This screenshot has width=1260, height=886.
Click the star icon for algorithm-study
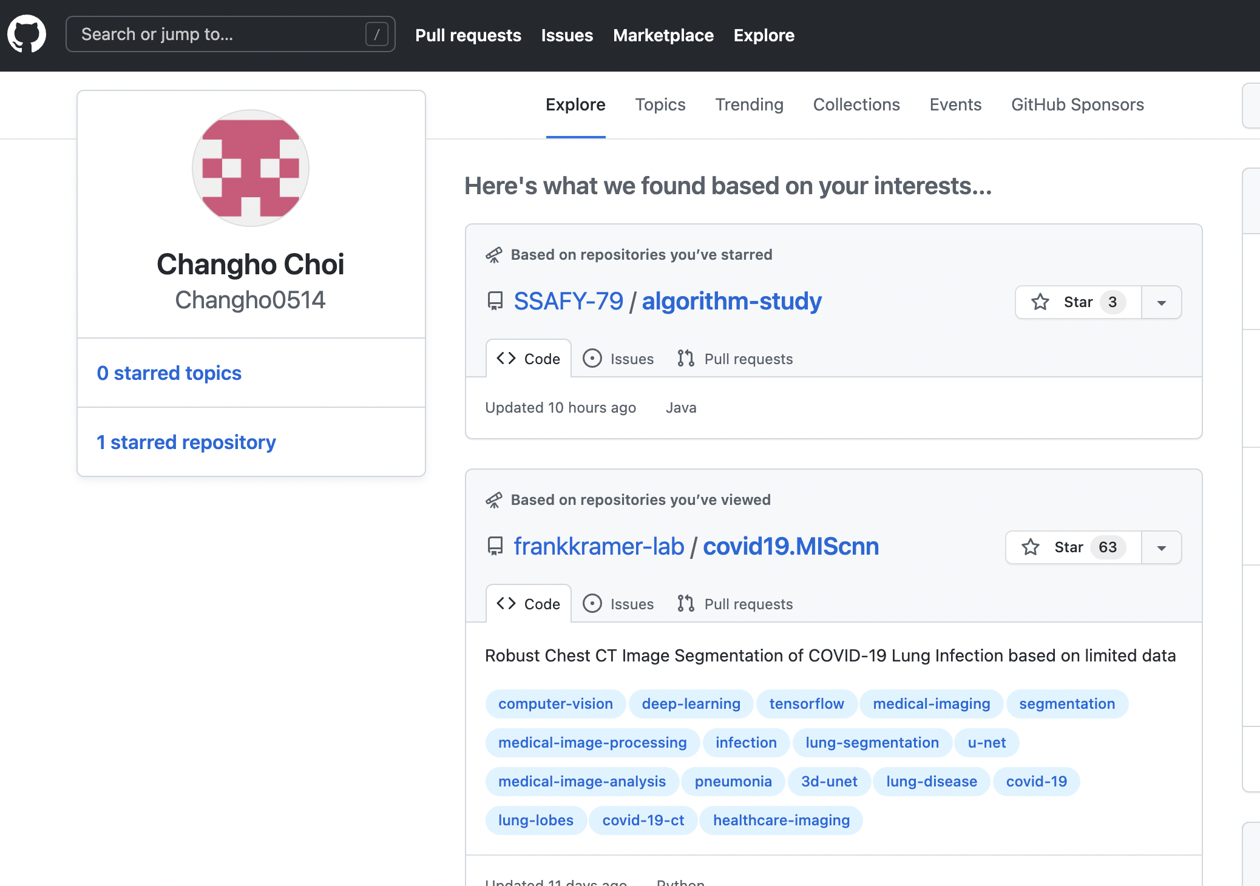[1040, 302]
